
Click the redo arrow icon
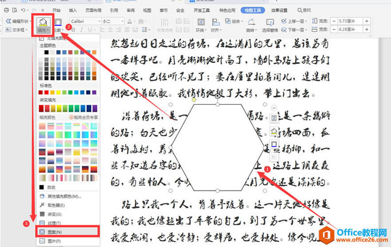[34, 10]
